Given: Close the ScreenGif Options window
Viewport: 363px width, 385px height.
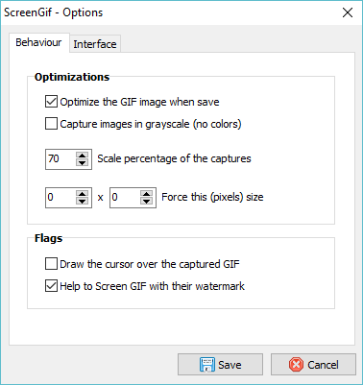Looking at the screenshot, I should (x=348, y=12).
